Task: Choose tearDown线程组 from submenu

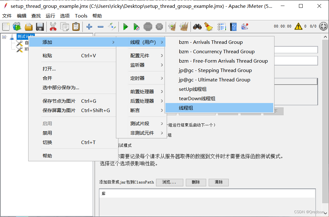Action: pos(219,99)
